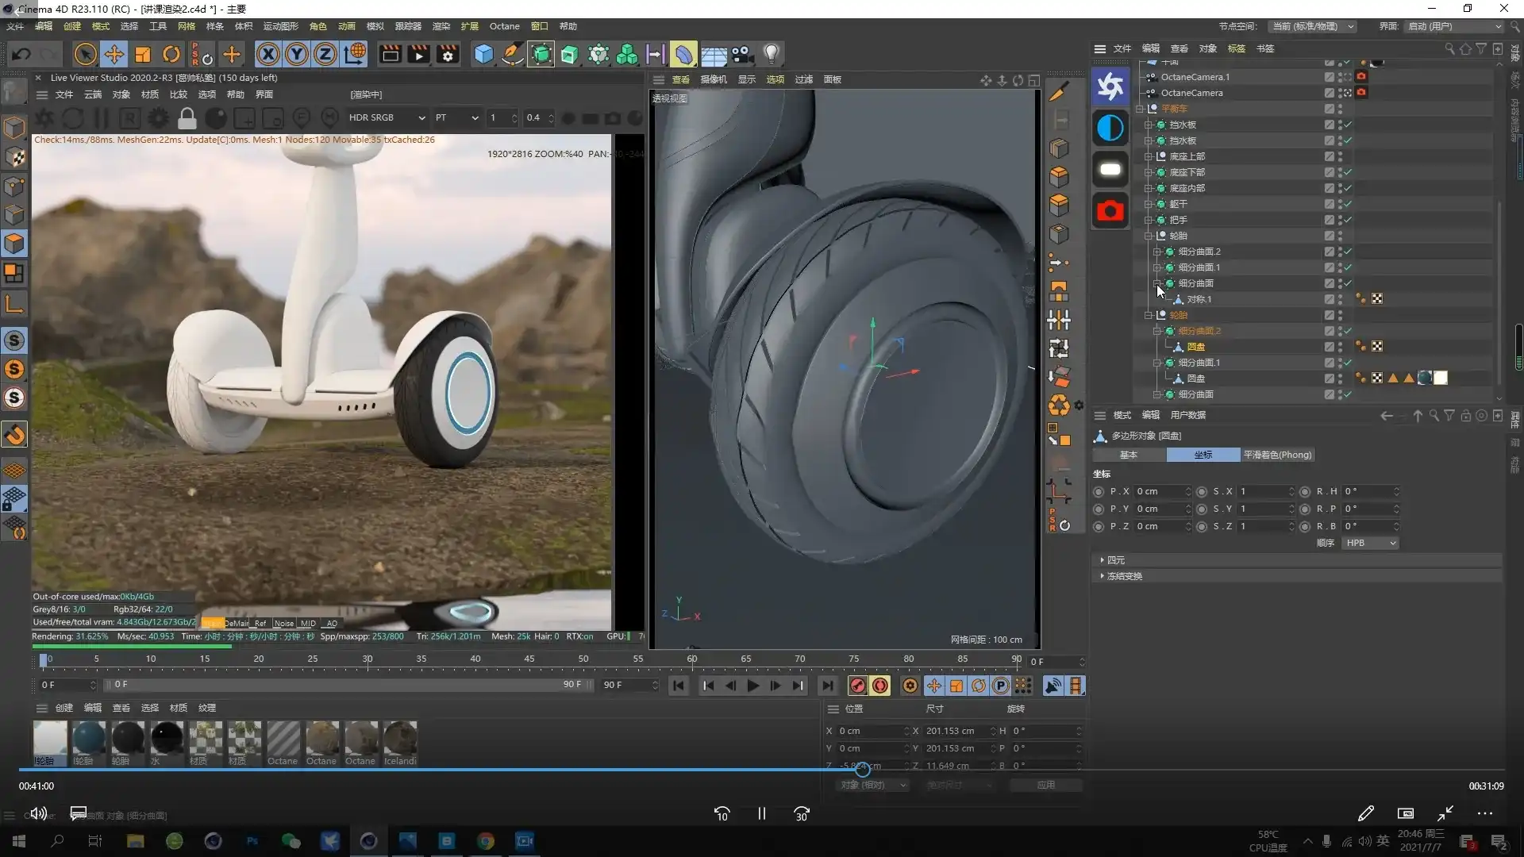Switch to 平滑着色(Phong) tab

[1276, 455]
